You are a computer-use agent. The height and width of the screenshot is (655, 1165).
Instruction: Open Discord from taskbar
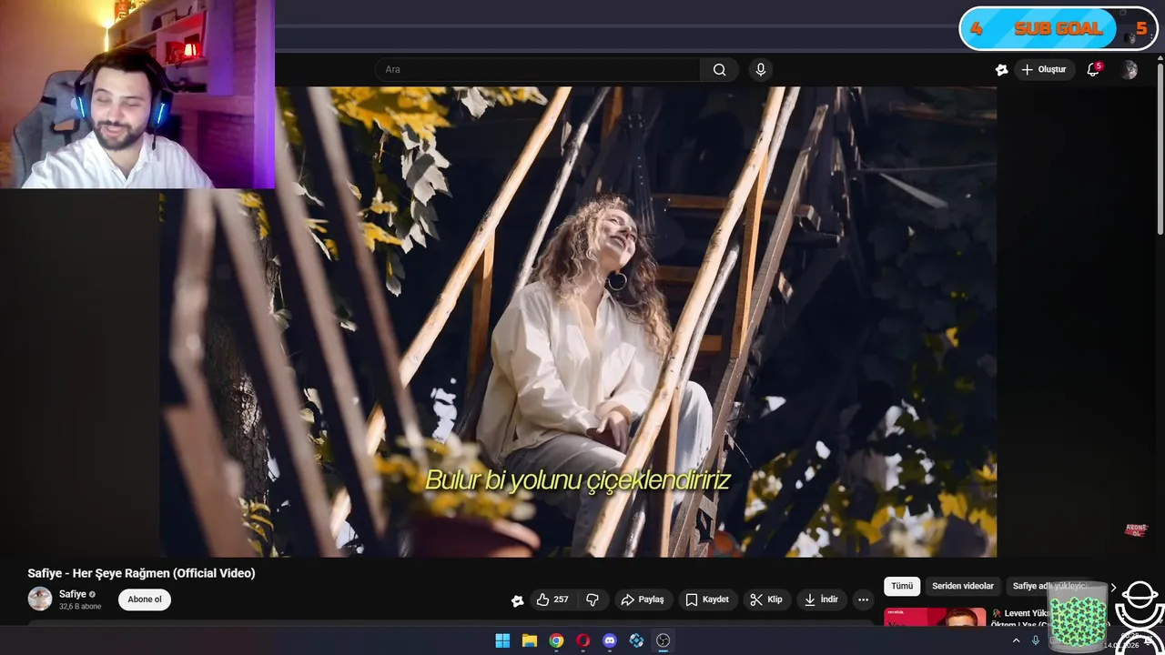coord(610,640)
